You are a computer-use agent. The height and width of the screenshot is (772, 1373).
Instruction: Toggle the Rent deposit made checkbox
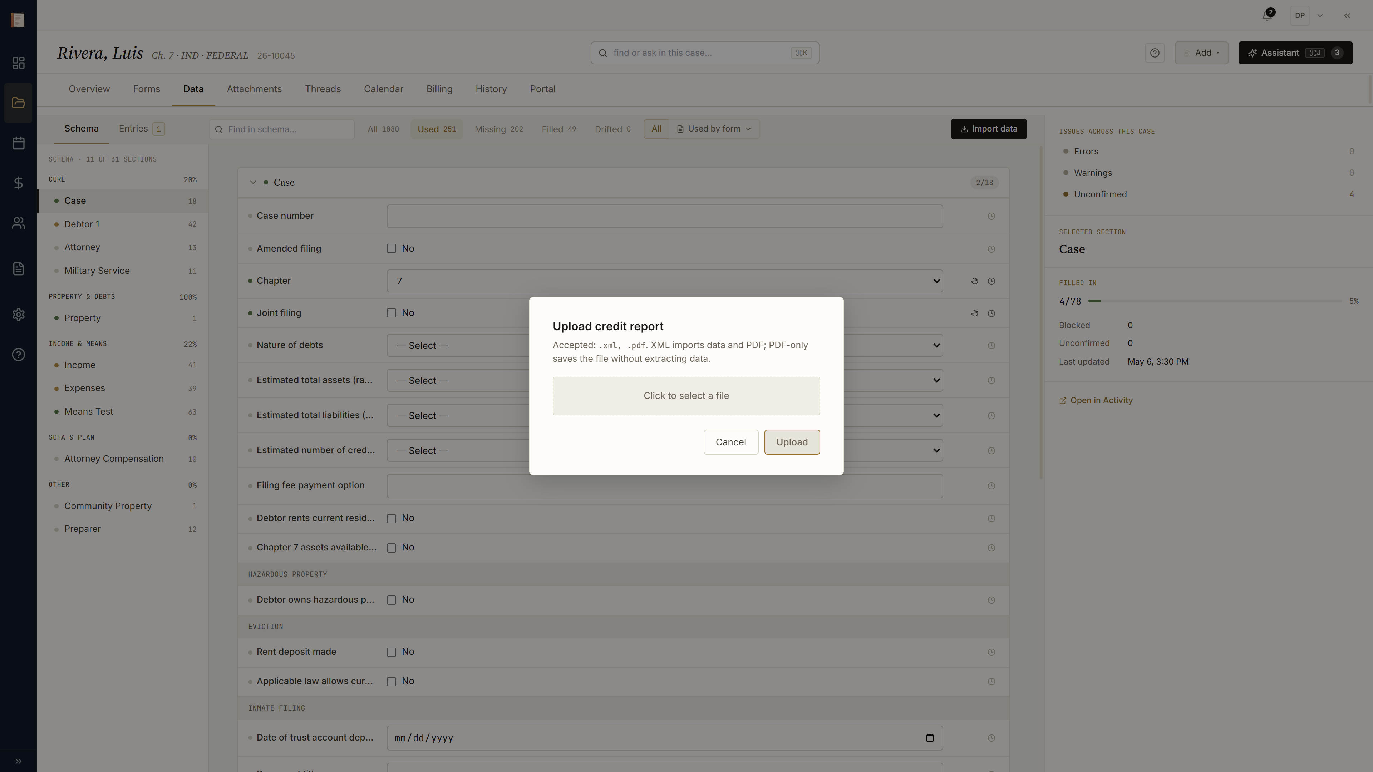(391, 652)
